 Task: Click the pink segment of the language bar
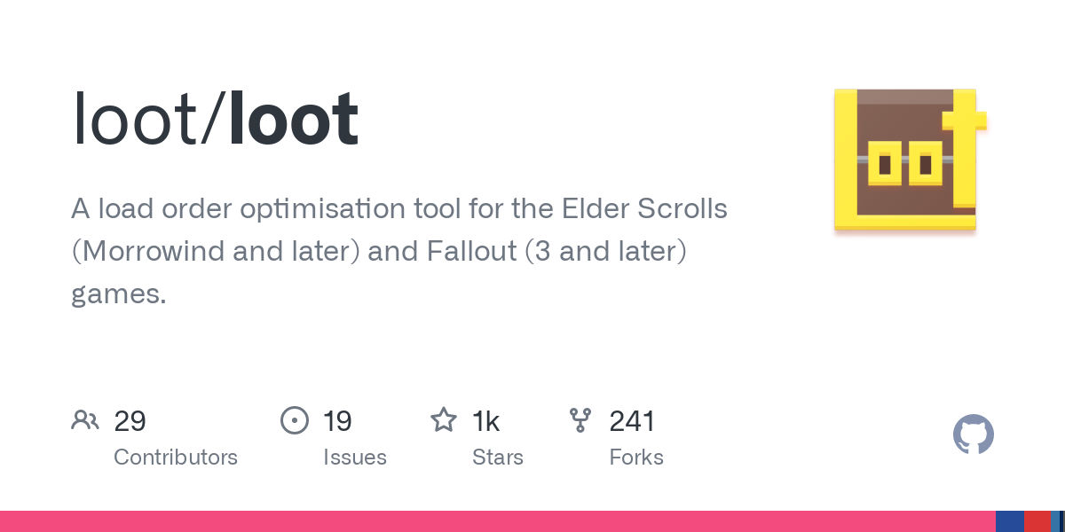click(497, 521)
